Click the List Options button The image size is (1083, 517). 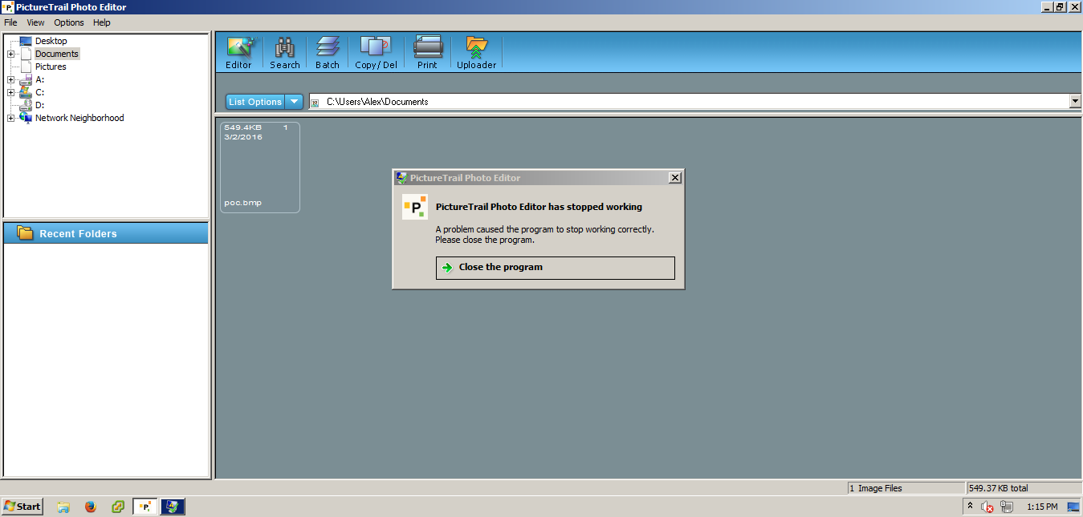coord(255,102)
